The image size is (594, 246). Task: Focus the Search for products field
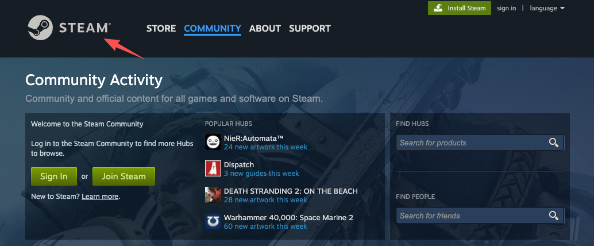[480, 143]
